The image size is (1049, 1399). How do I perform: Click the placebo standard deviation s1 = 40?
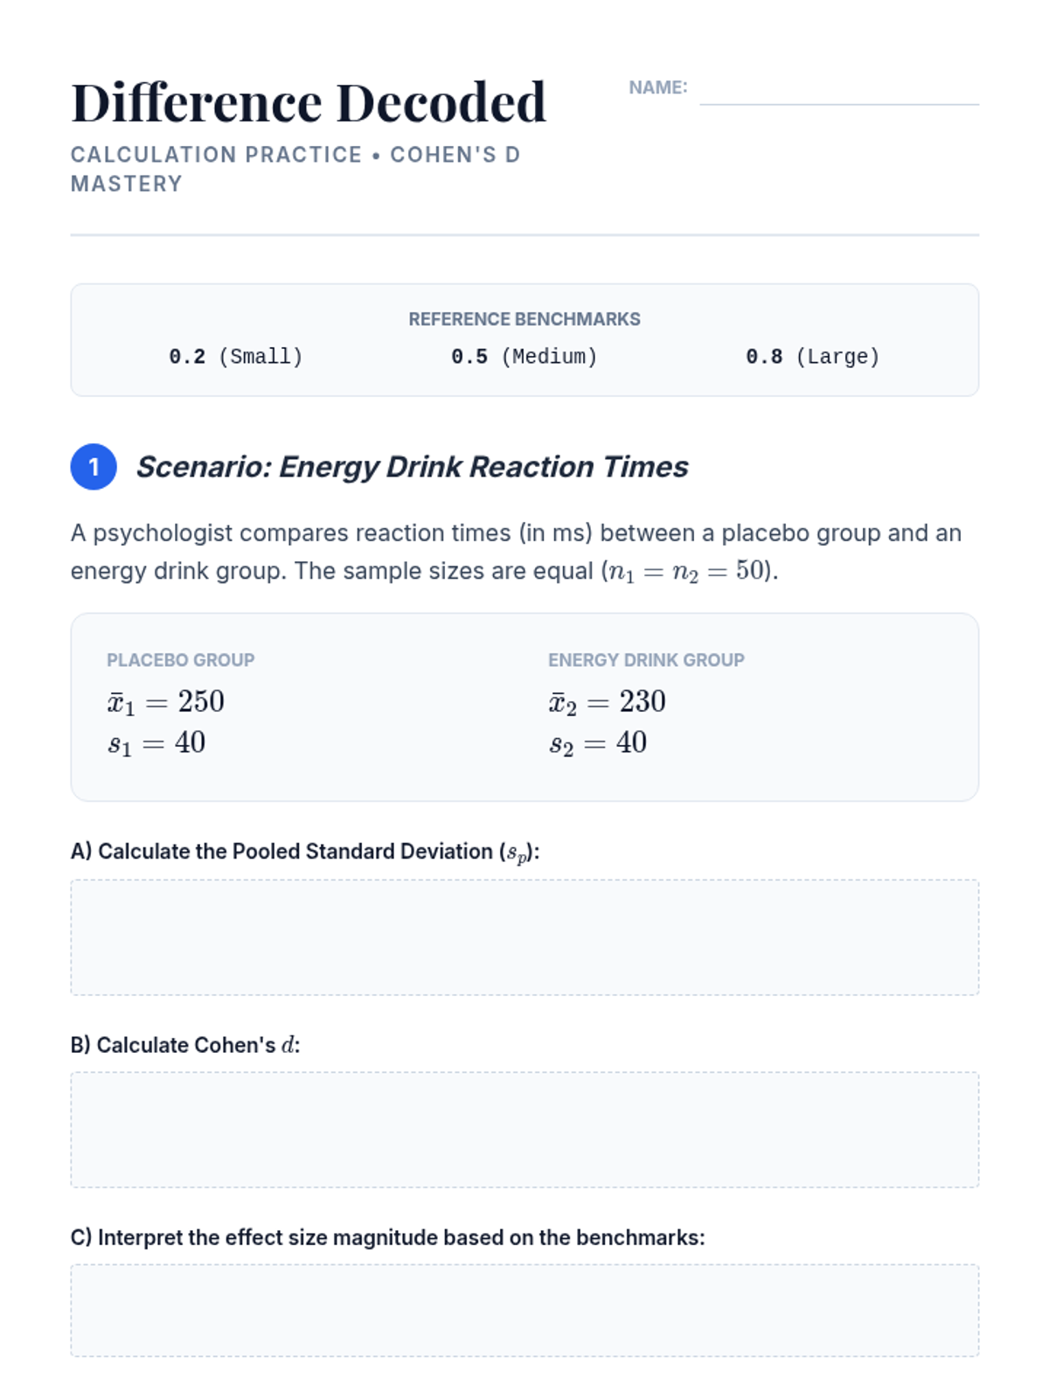pos(156,743)
